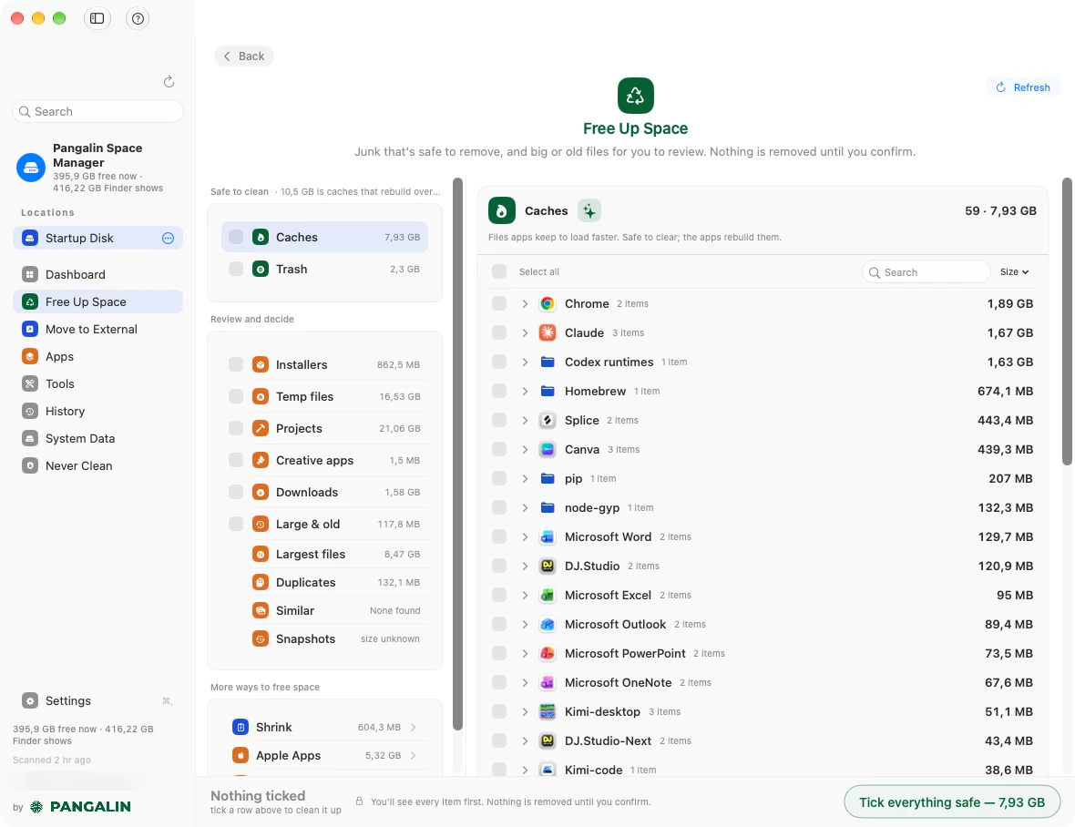Click the Canva app icon
Screen dimensions: 1075x827
point(548,449)
